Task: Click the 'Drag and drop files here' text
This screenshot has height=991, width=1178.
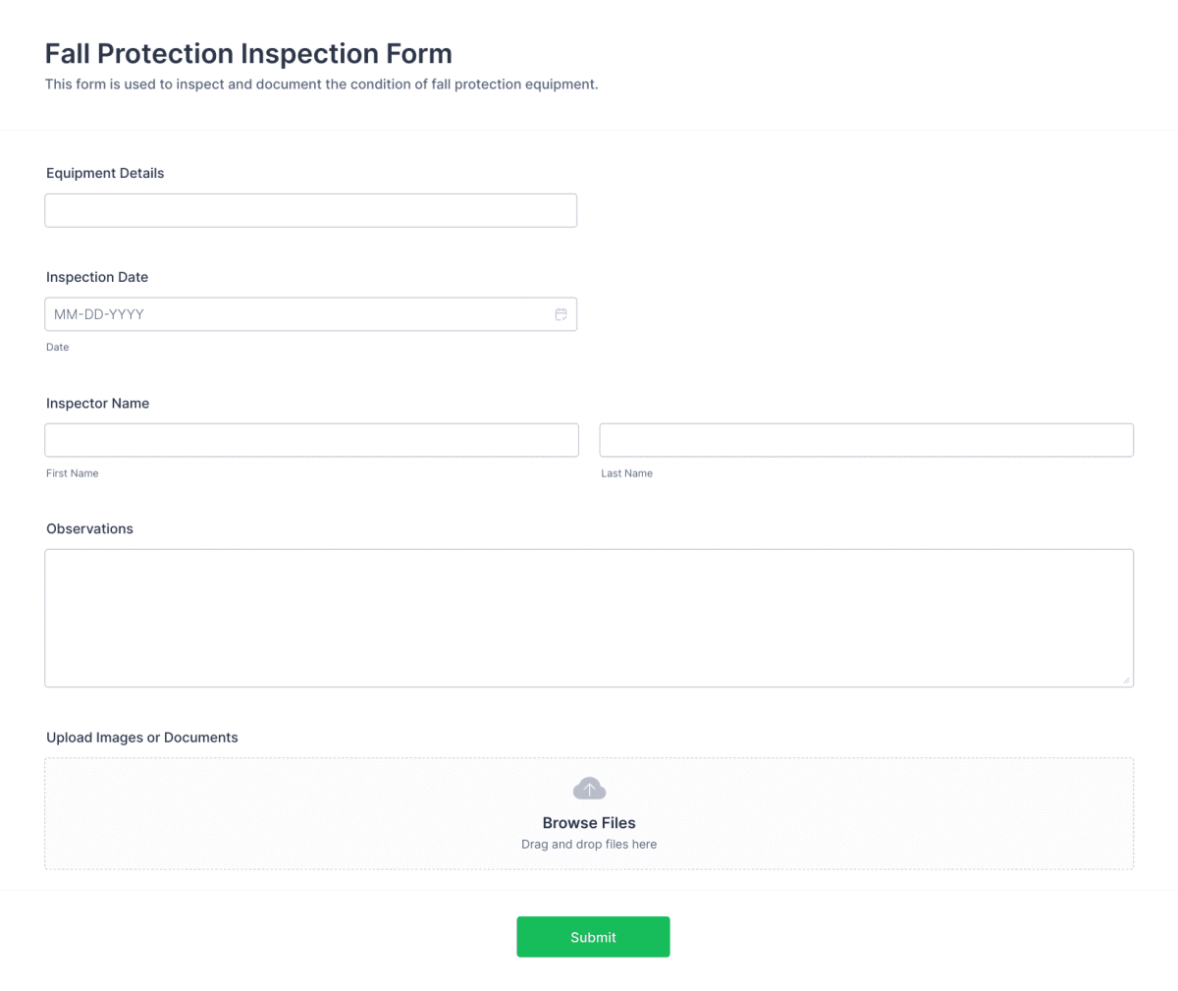Action: [589, 844]
